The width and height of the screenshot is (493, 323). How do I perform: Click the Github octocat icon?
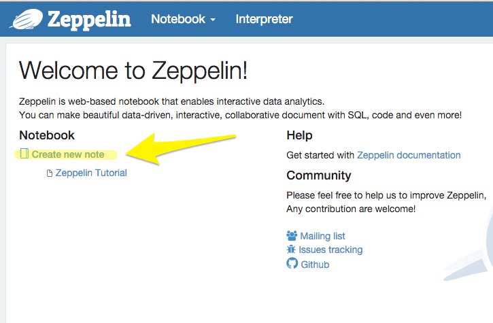292,263
